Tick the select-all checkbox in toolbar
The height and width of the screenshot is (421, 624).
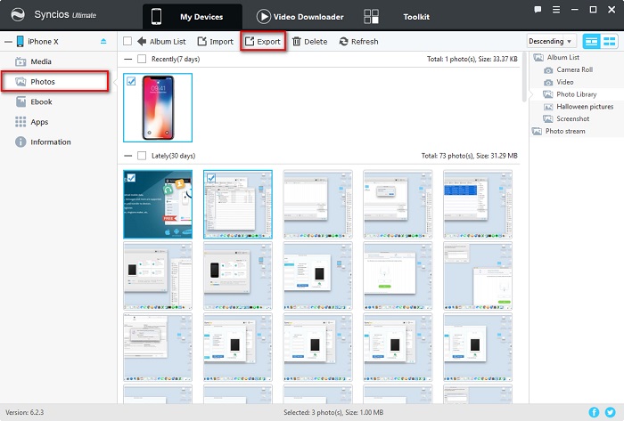(127, 41)
